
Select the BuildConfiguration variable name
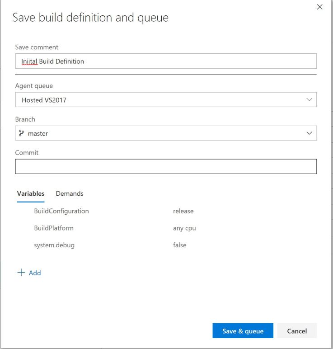pyautogui.click(x=61, y=211)
